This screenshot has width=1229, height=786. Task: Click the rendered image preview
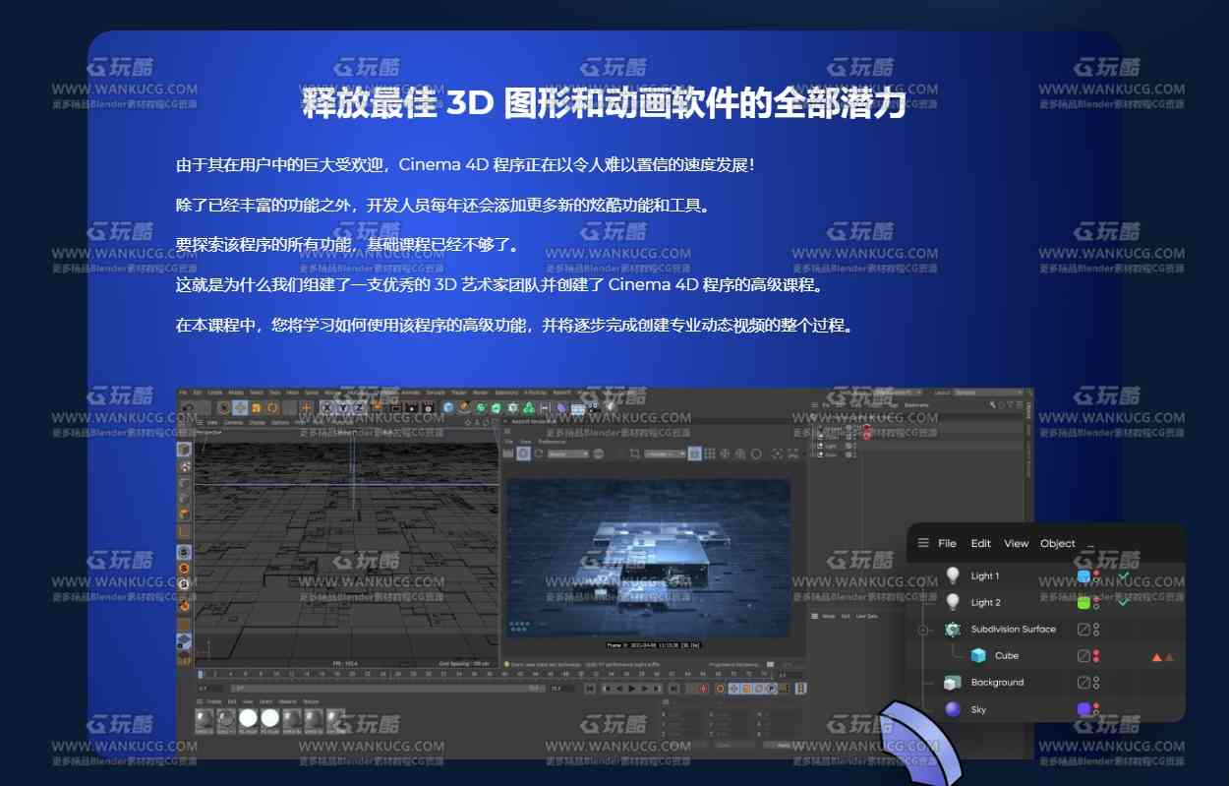tap(649, 557)
